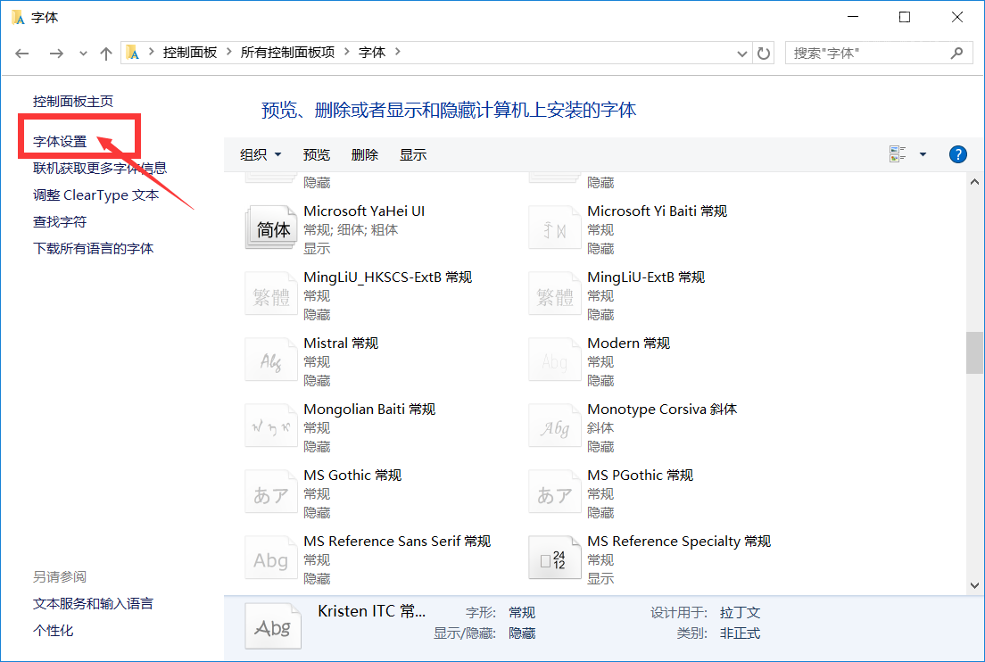Click the Kristen ITC preview thumbnail
The width and height of the screenshot is (985, 662).
point(273,625)
